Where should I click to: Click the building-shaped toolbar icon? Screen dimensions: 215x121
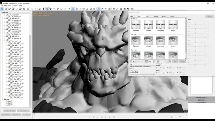pyautogui.click(x=110, y=9)
